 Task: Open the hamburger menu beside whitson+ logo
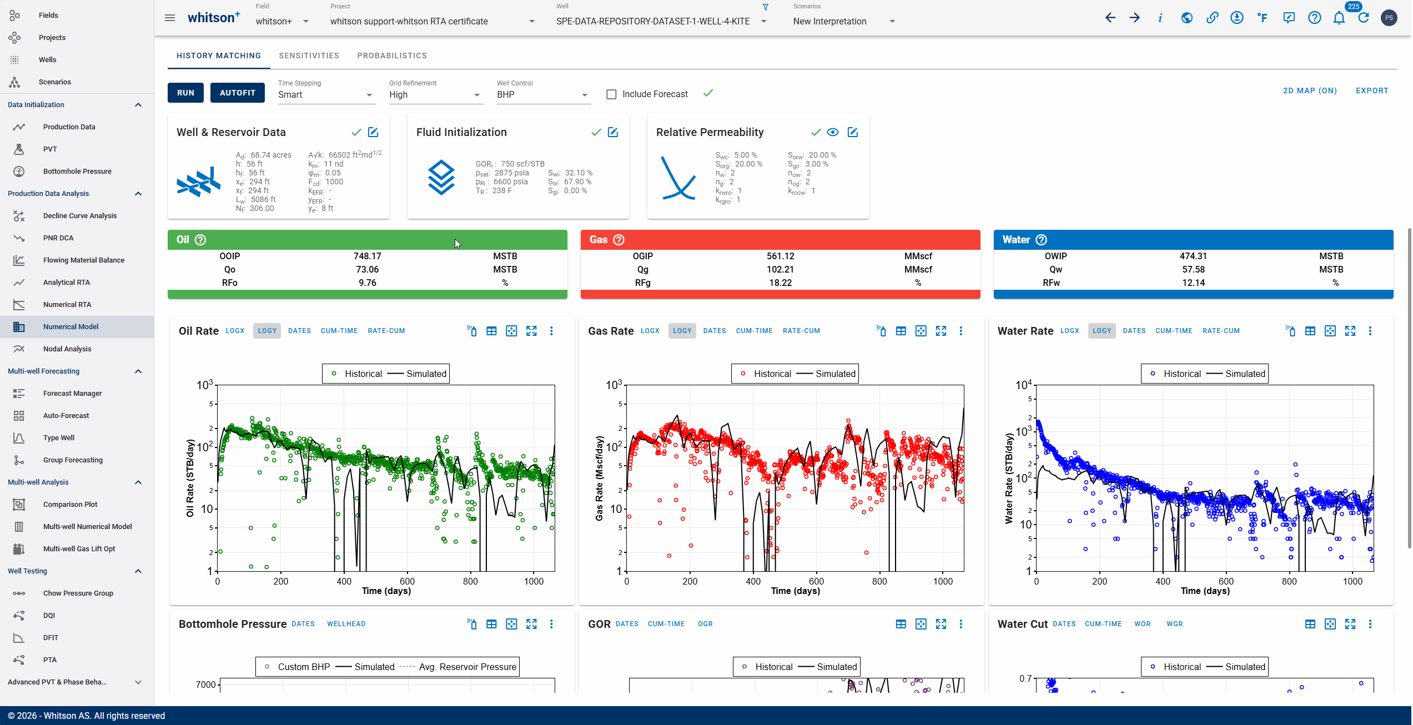point(170,18)
